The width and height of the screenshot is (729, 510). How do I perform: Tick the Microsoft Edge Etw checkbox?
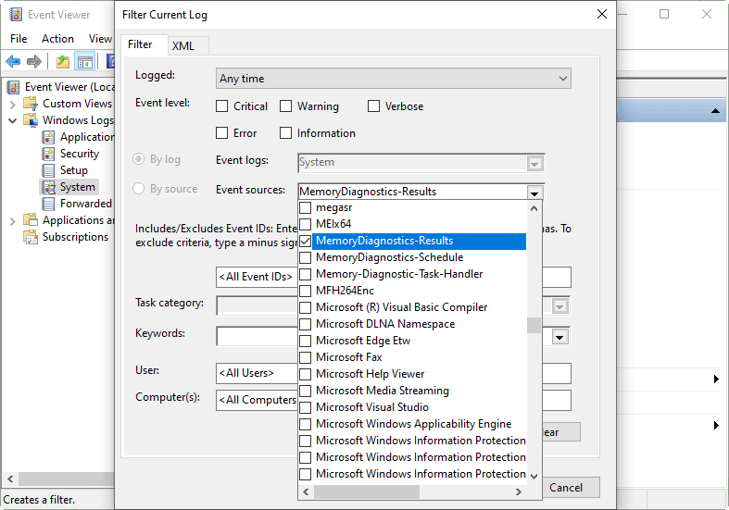click(x=306, y=341)
